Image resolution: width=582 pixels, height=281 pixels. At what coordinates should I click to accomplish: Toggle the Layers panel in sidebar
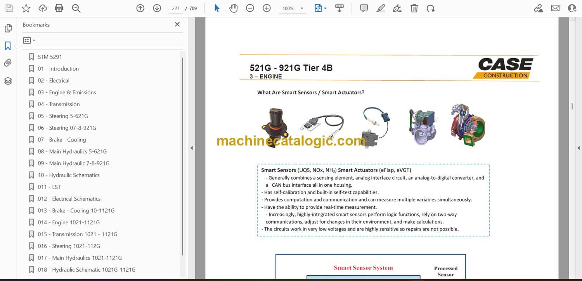coord(8,81)
